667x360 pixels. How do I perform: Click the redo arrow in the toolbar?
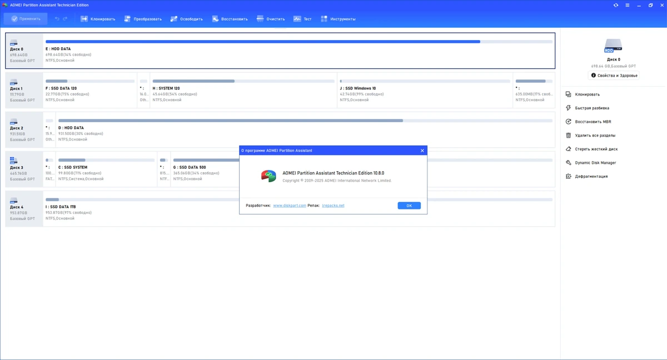[65, 19]
